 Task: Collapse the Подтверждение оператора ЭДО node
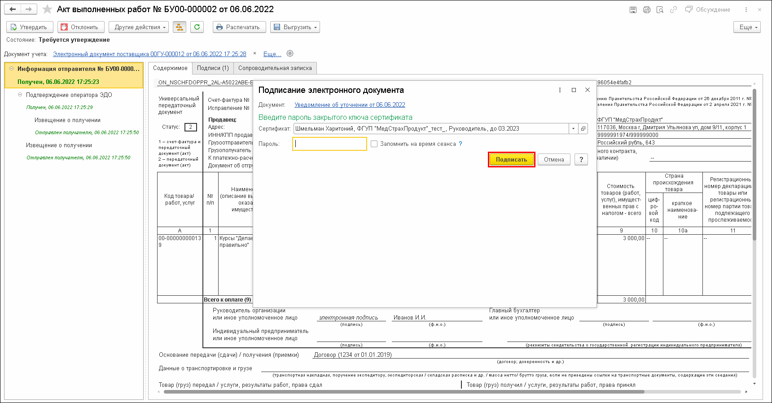point(20,95)
